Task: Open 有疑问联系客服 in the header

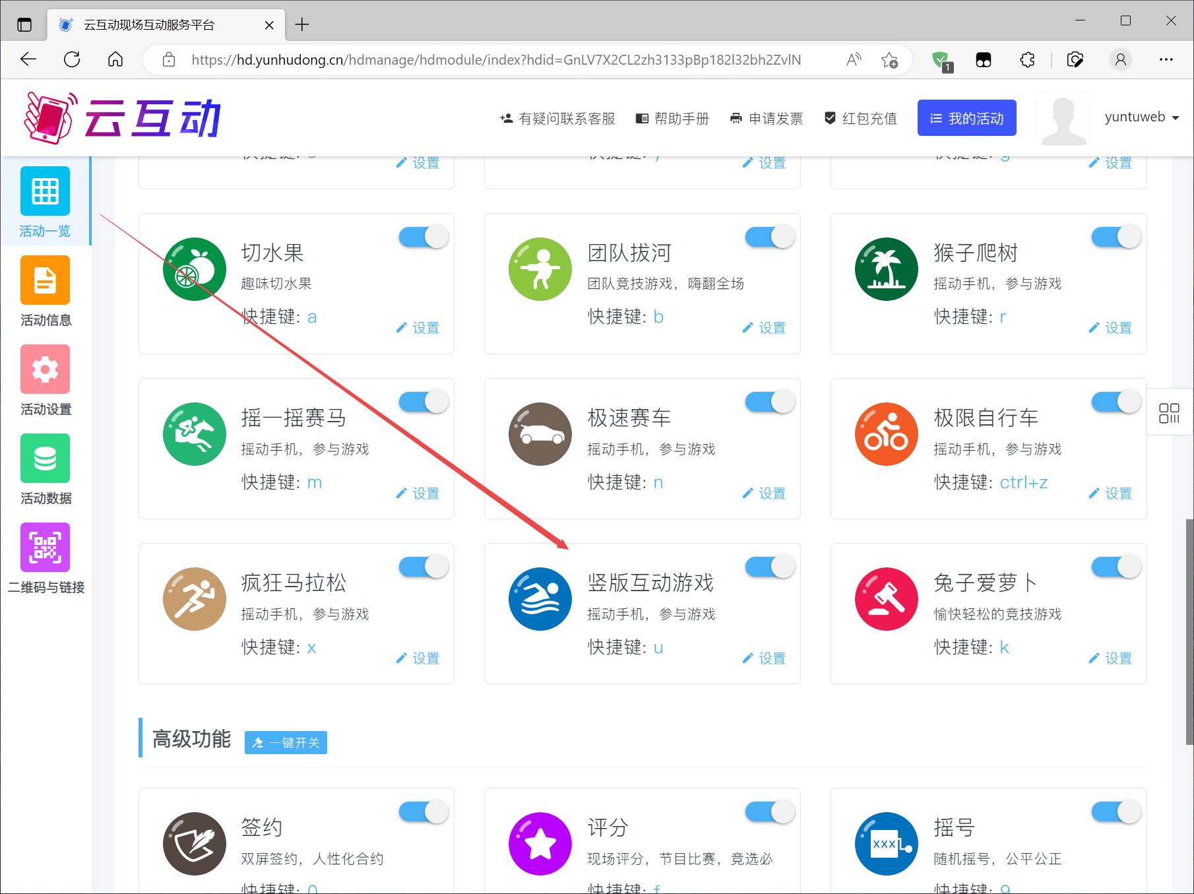Action: point(557,119)
